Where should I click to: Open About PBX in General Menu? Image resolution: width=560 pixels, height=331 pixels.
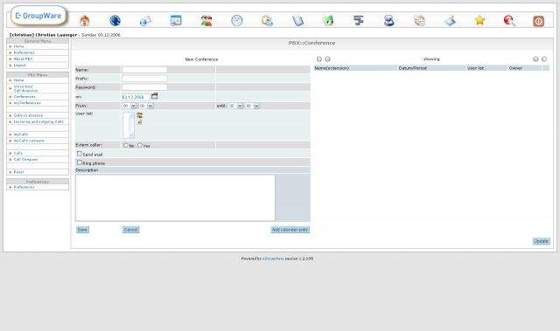(24, 59)
